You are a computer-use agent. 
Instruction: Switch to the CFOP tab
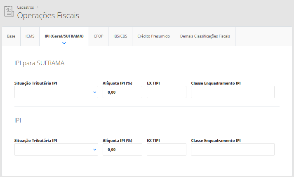(x=99, y=36)
